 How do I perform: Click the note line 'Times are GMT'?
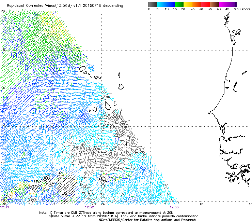click(106, 213)
